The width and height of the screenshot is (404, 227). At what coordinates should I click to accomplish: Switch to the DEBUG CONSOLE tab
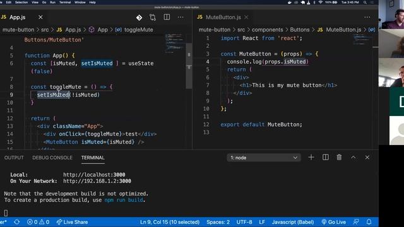pos(52,158)
